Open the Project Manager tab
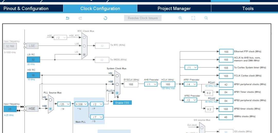Viewport: 278px width, 133px height. pyautogui.click(x=174, y=8)
